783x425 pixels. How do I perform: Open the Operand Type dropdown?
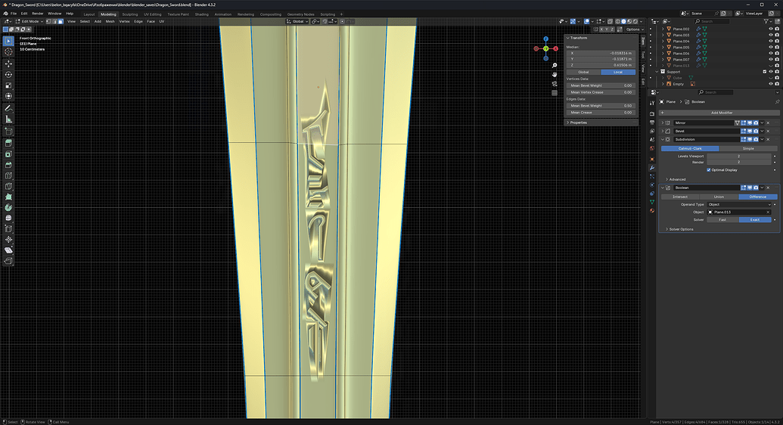coord(739,204)
